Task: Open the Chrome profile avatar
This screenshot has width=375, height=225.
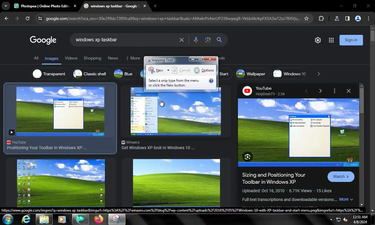Action: pos(358,18)
